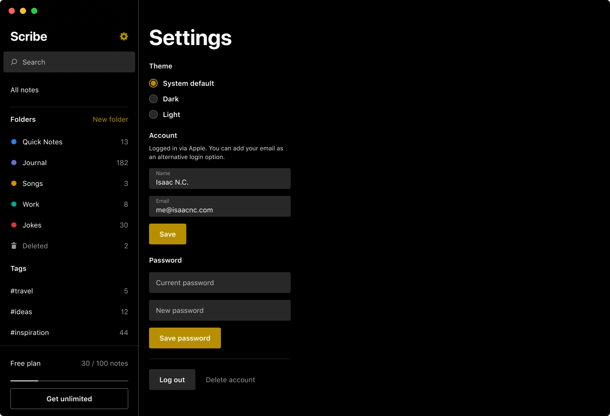610x416 pixels.
Task: Click the green Work folder dot
Action: [x=14, y=204]
